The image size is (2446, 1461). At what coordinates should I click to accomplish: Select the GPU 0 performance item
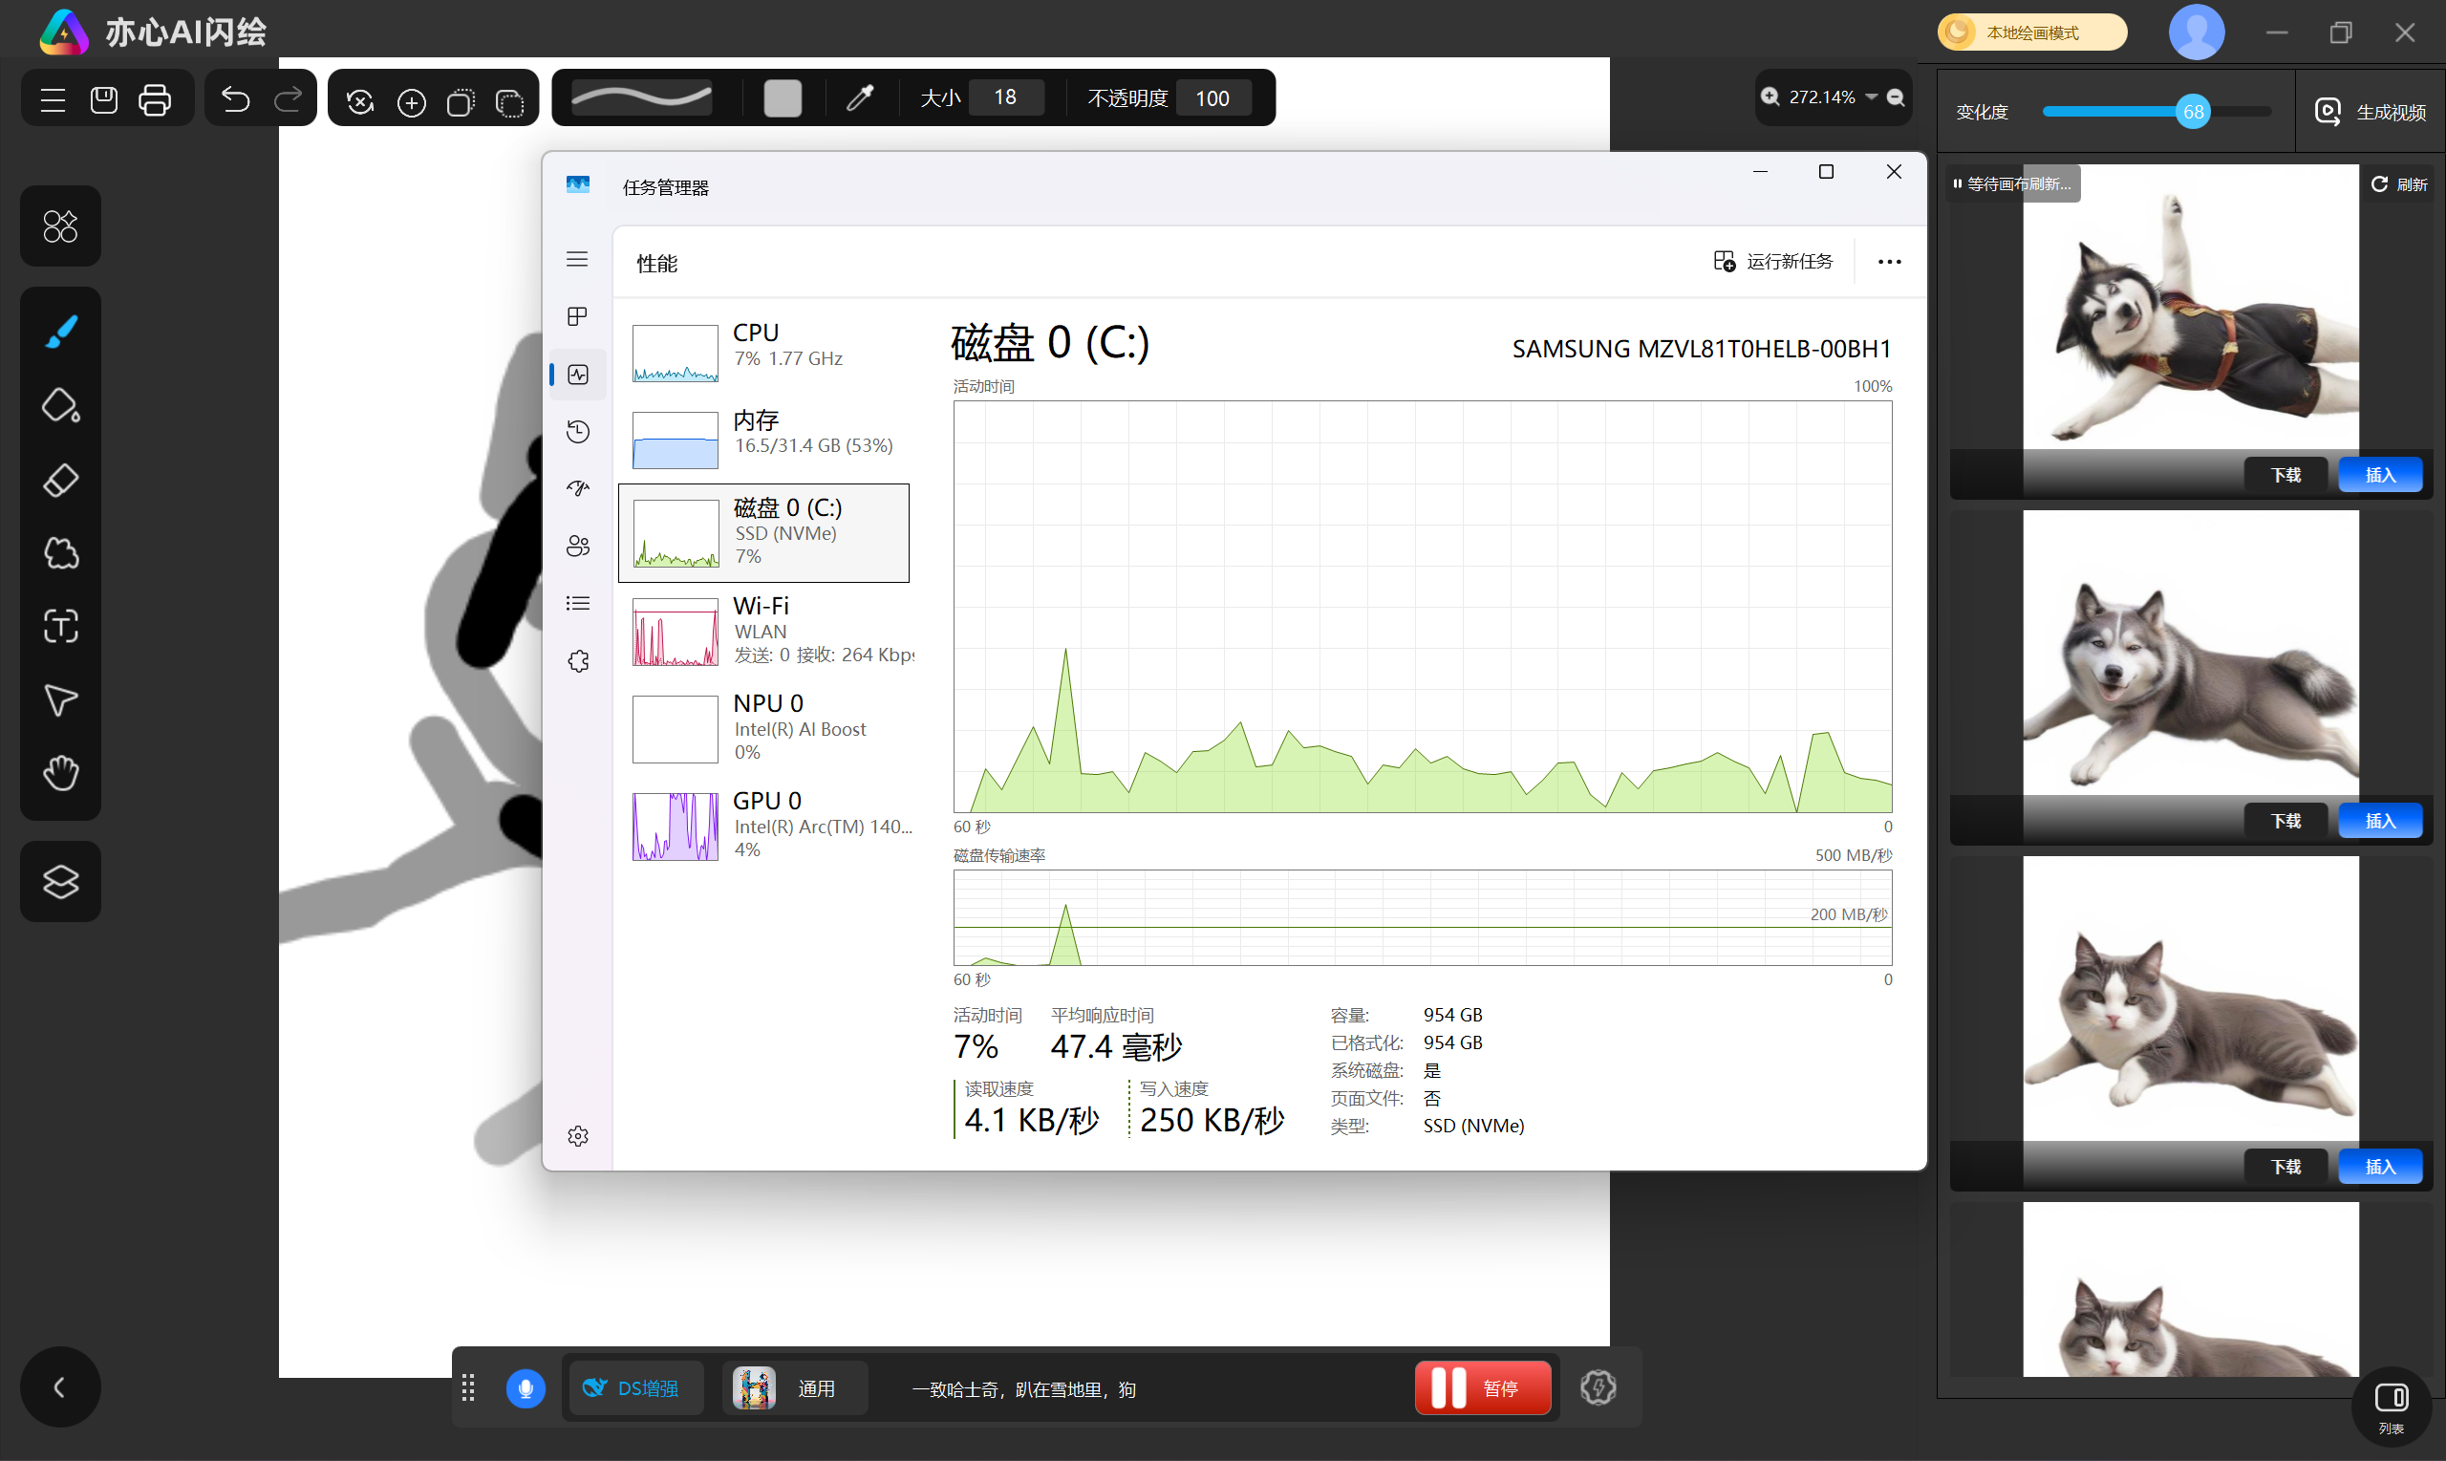pyautogui.click(x=769, y=825)
